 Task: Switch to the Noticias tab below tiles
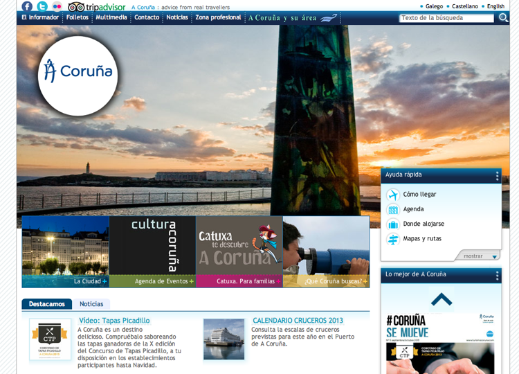(91, 304)
